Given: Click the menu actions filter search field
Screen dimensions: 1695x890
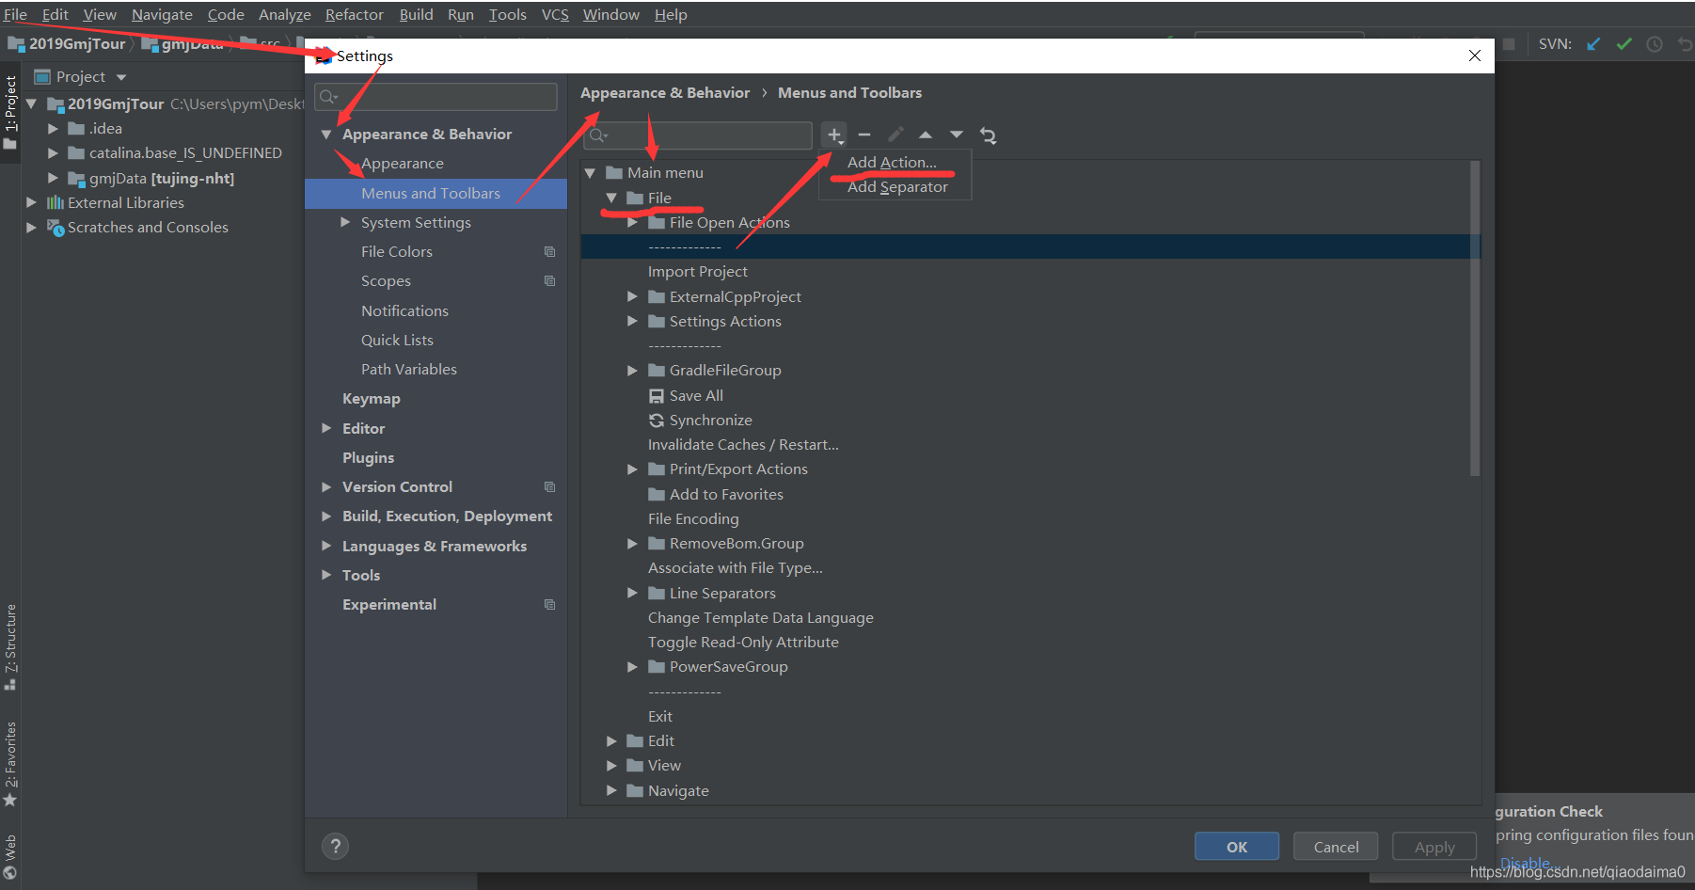Looking at the screenshot, I should [698, 135].
